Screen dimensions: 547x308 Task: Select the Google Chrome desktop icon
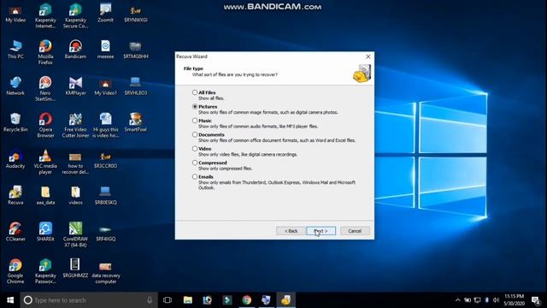[x=15, y=271]
